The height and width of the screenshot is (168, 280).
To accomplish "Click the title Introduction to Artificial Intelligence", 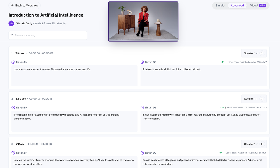I will [x=46, y=15].
